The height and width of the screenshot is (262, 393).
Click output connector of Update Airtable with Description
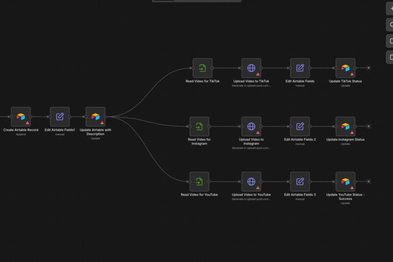105,117
